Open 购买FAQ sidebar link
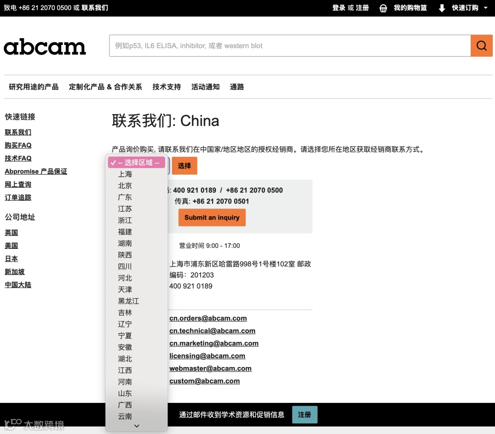 [x=18, y=145]
